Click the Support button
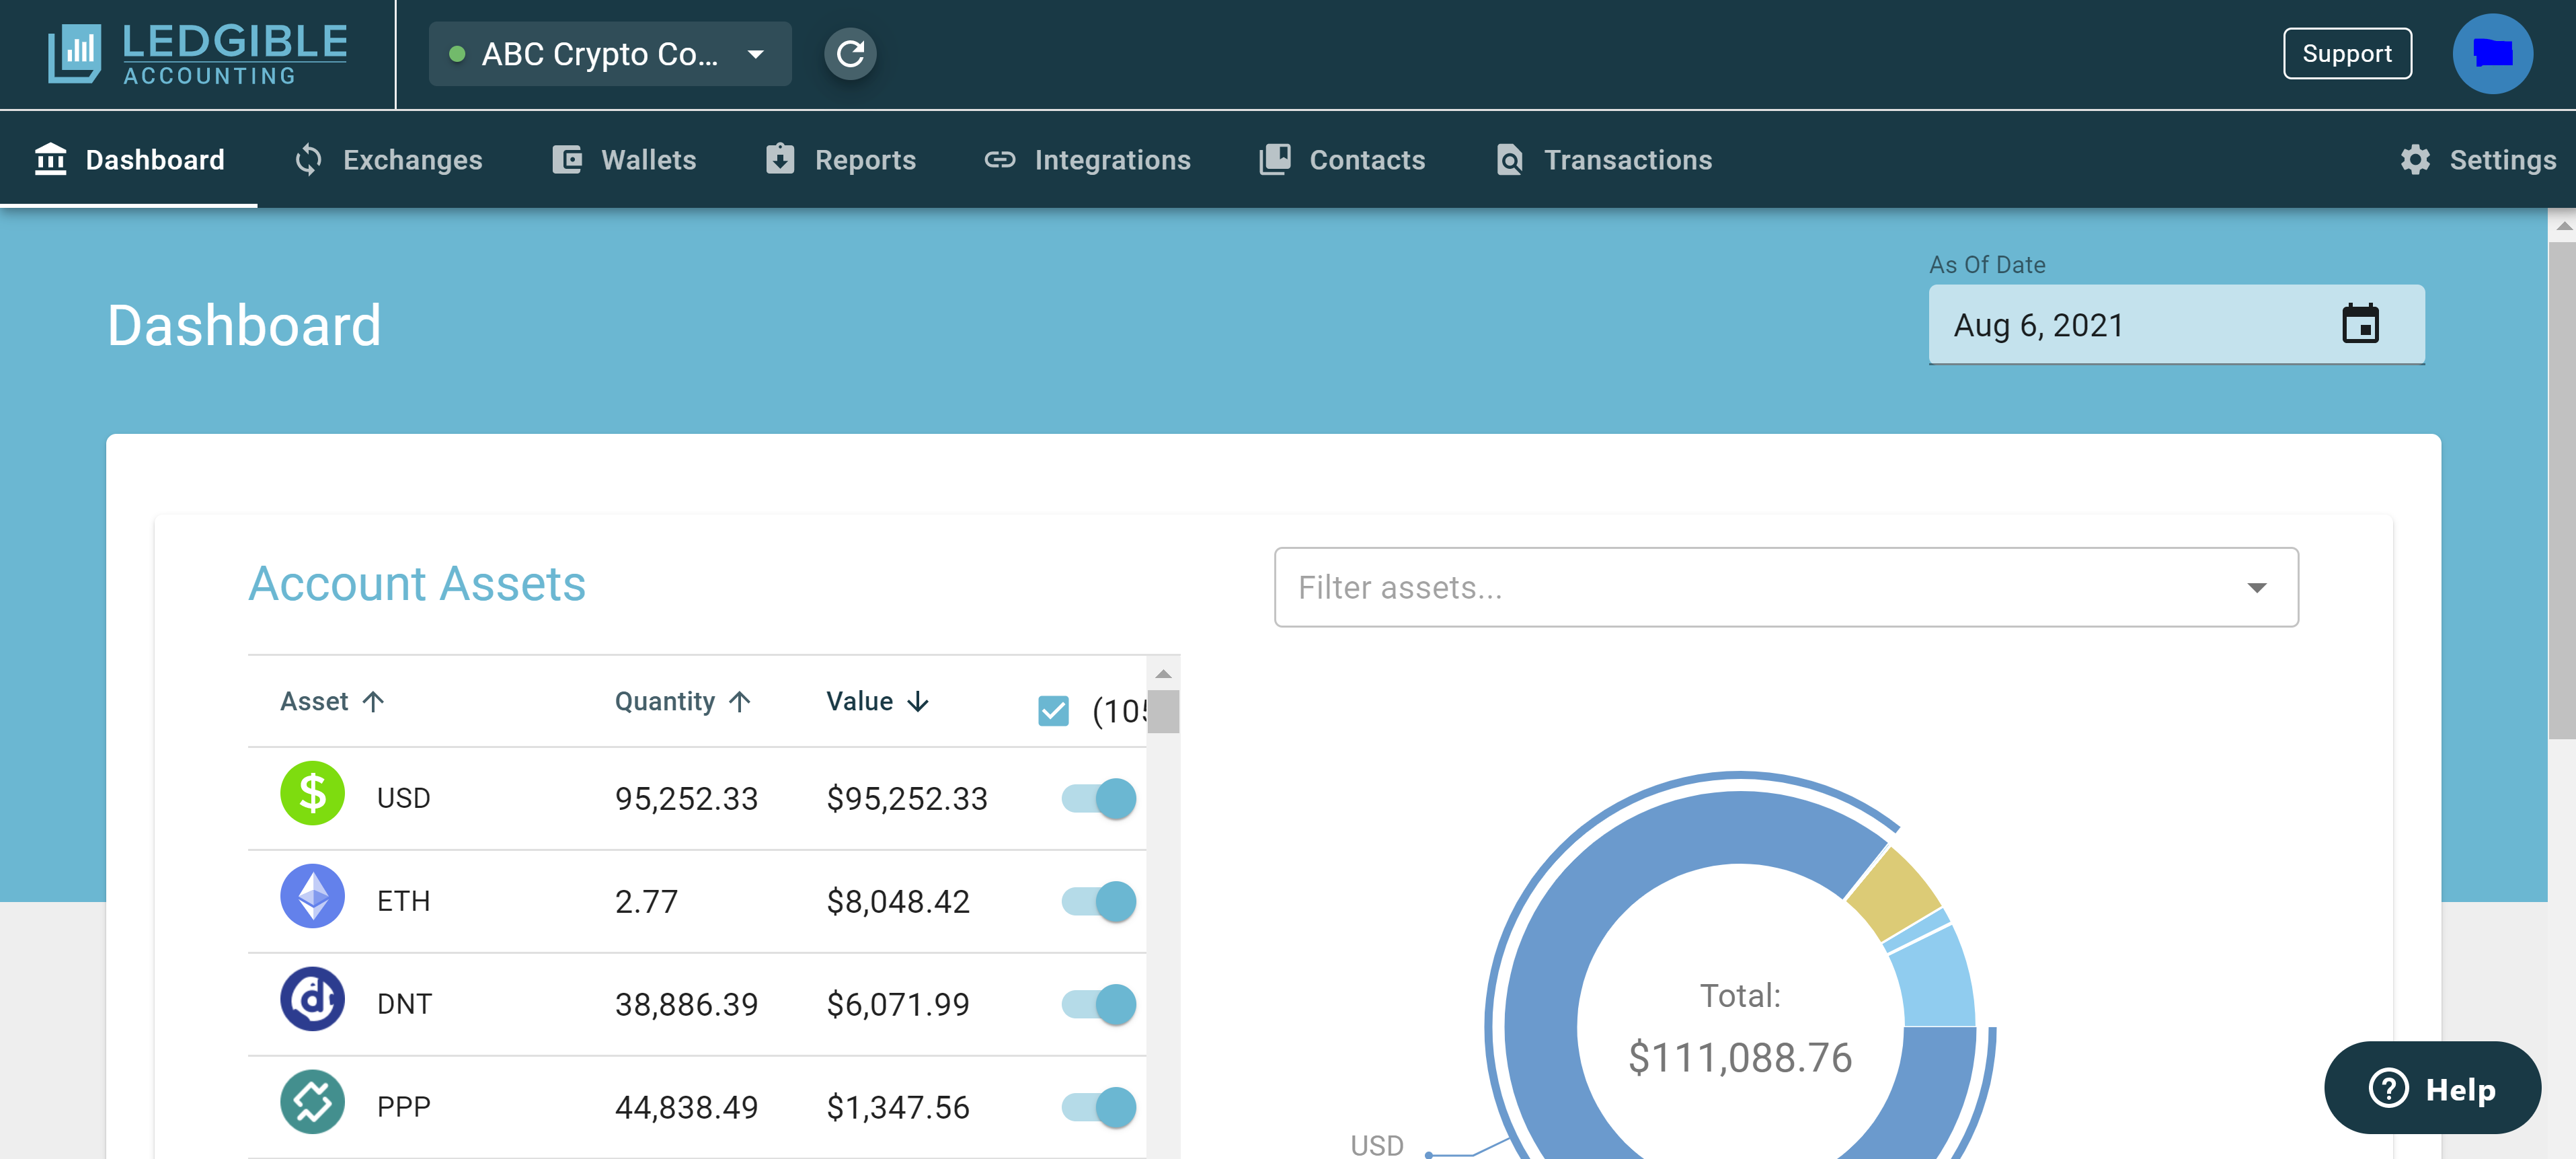The height and width of the screenshot is (1159, 2576). point(2346,54)
